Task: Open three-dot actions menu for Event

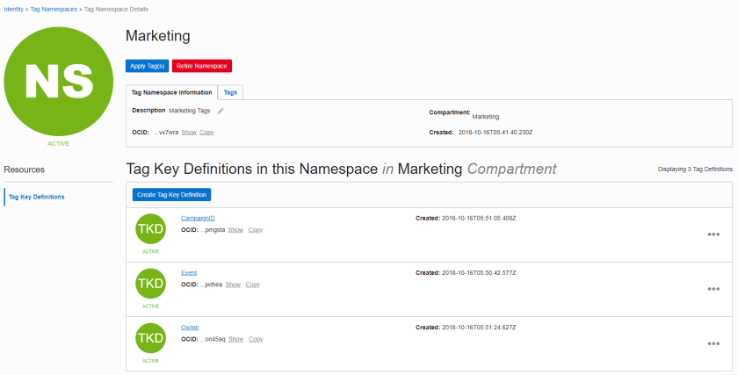Action: tap(714, 289)
